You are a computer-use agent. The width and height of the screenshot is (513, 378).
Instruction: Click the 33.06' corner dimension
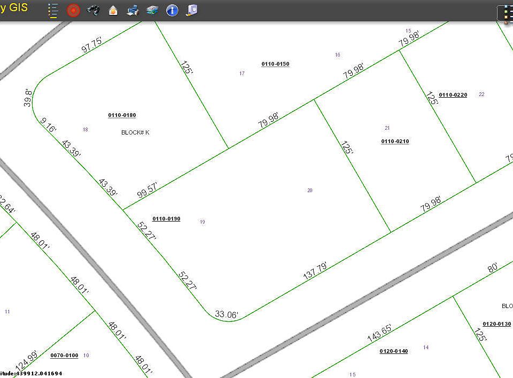pyautogui.click(x=227, y=314)
